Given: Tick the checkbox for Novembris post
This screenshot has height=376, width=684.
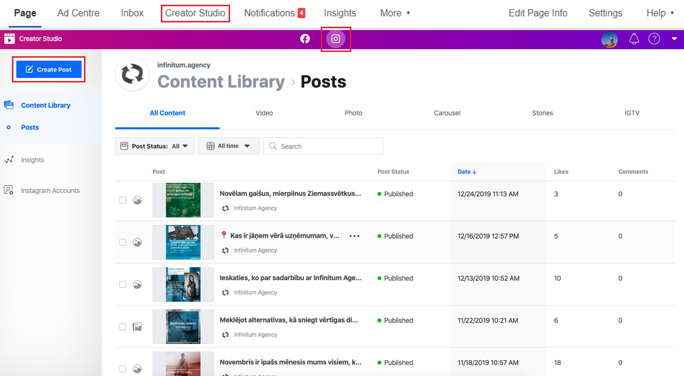Looking at the screenshot, I should (123, 368).
